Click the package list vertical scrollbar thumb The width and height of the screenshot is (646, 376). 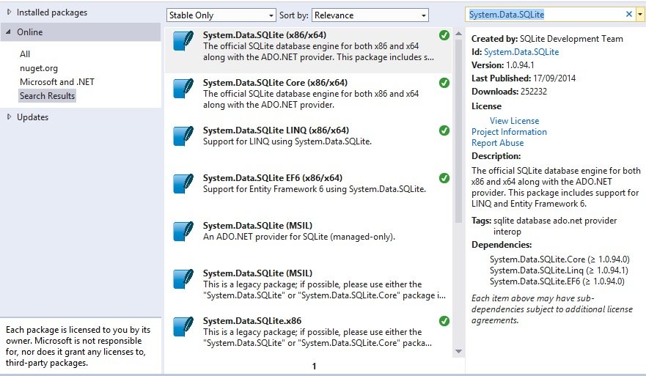click(458, 131)
